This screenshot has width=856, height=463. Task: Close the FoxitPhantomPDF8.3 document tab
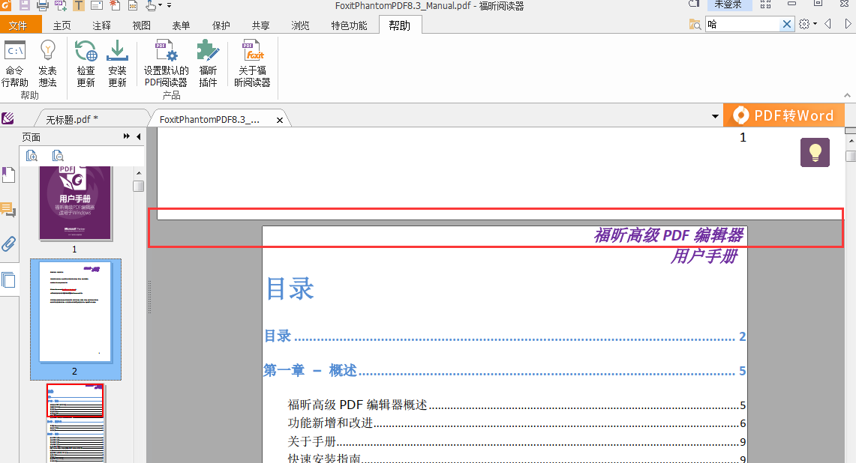click(280, 120)
